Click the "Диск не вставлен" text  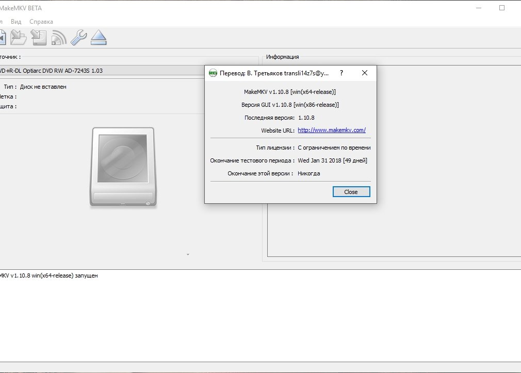point(43,87)
